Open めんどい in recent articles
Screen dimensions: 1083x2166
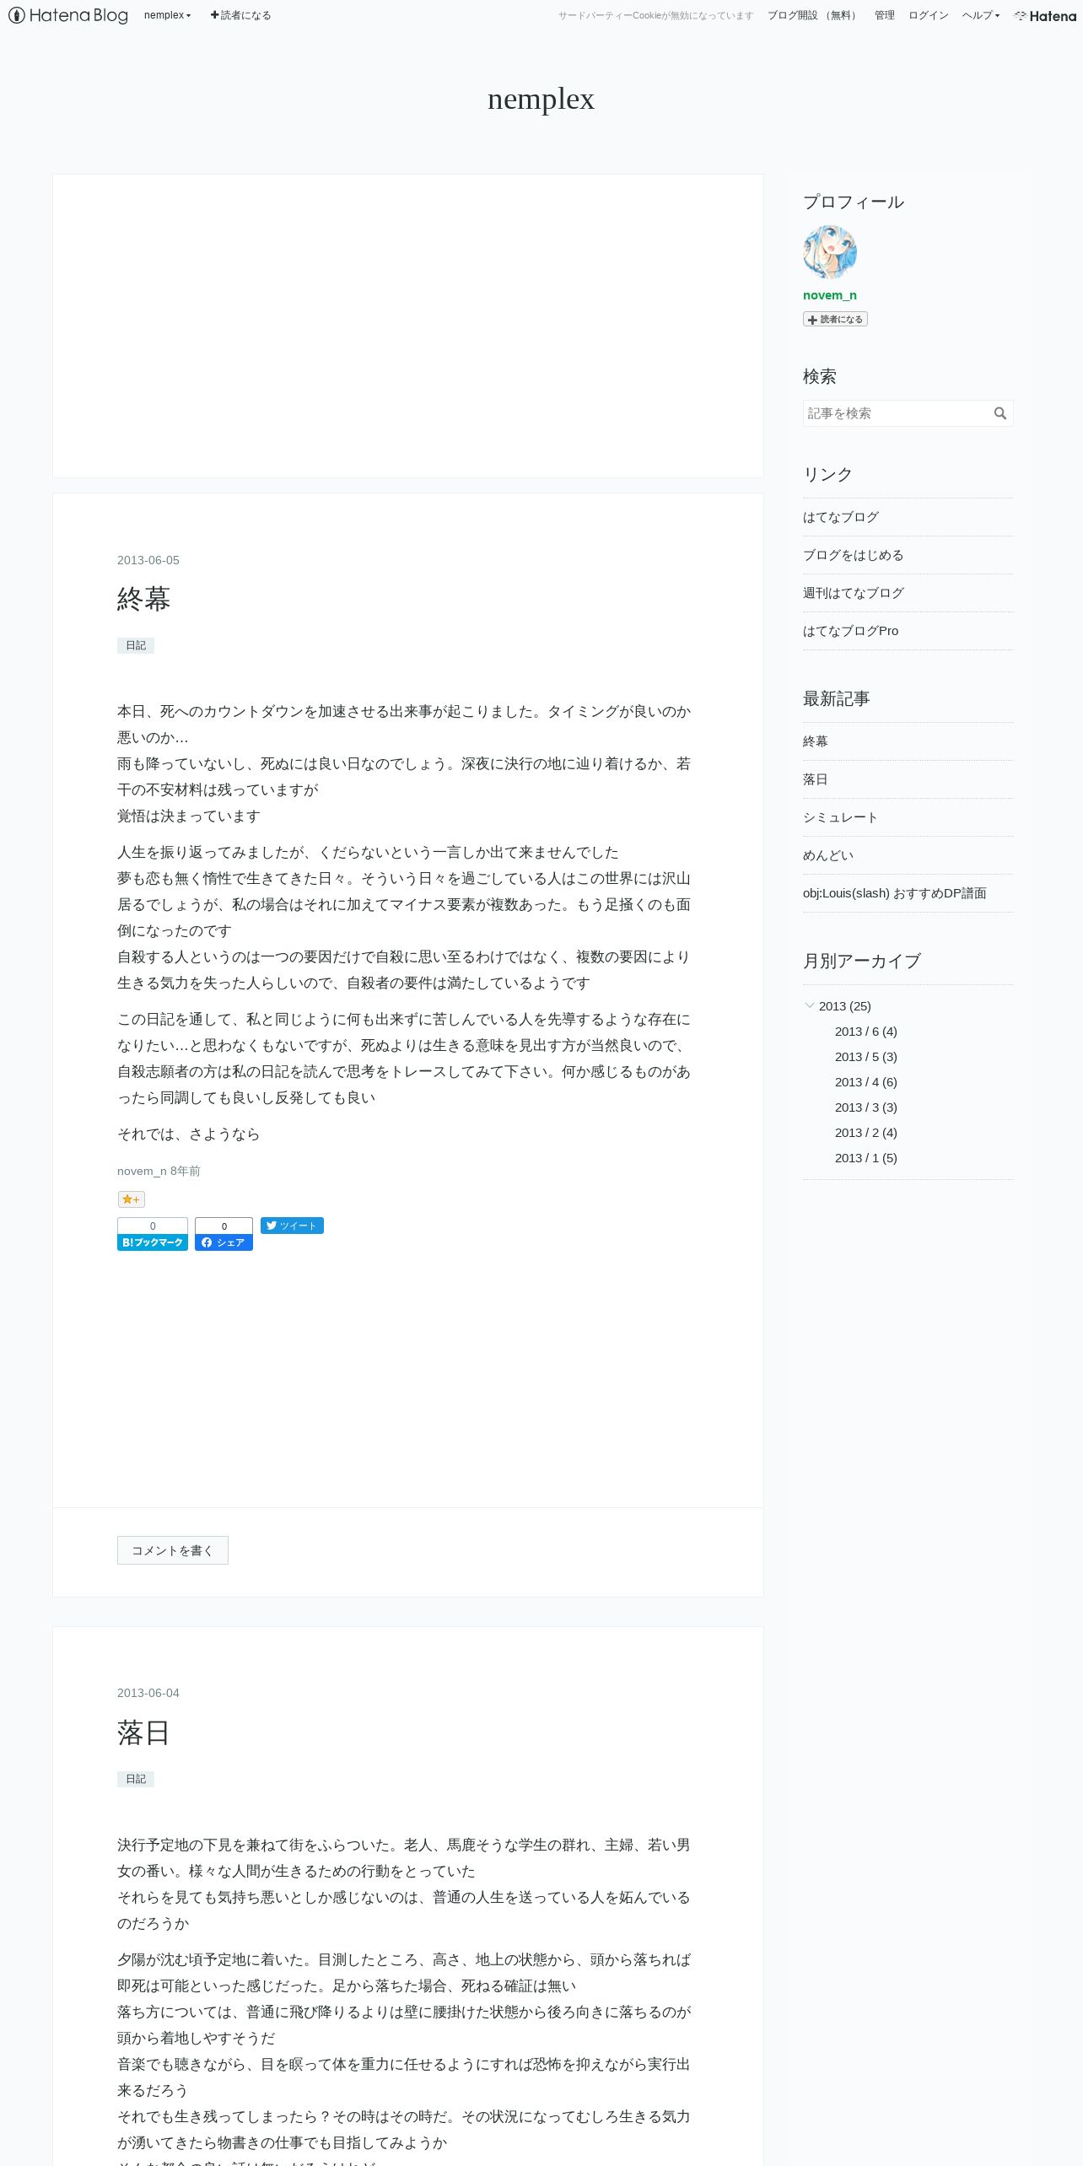828,855
